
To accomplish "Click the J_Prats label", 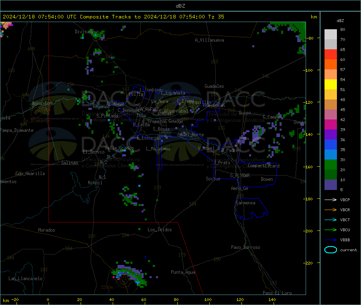I will [222, 163].
